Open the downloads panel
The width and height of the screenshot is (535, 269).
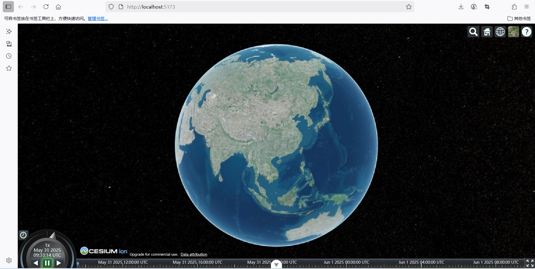tap(461, 7)
